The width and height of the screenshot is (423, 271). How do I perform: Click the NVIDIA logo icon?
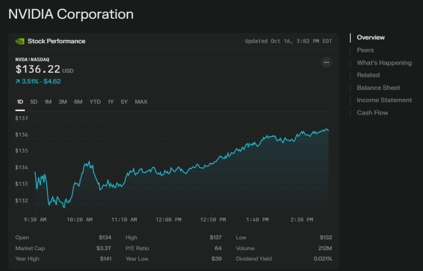coord(20,41)
